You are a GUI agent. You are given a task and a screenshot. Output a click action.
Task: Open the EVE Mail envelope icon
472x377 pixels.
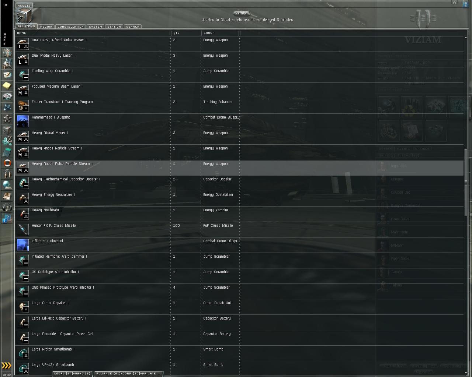(x=7, y=75)
